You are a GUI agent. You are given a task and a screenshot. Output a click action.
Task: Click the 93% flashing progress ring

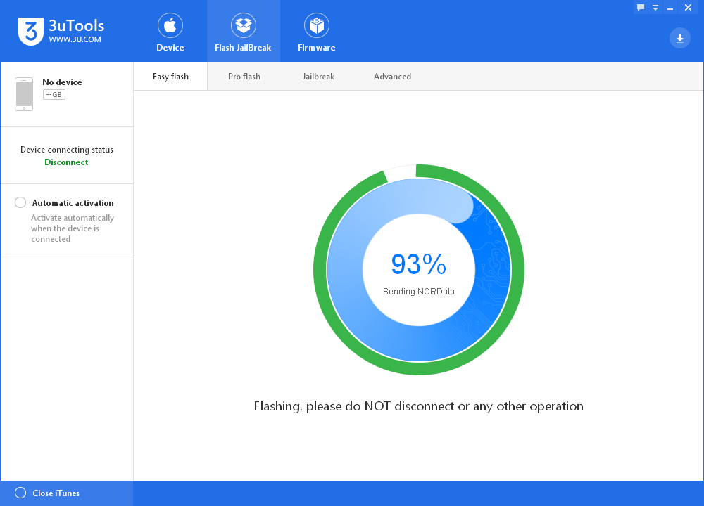coord(419,270)
